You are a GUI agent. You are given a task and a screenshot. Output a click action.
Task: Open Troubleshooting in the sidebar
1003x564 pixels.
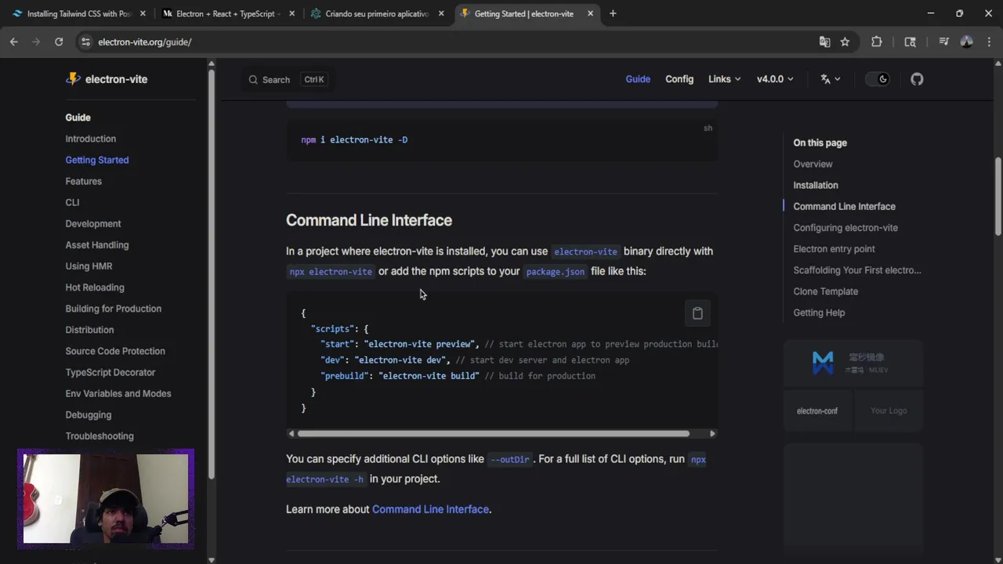click(x=100, y=435)
